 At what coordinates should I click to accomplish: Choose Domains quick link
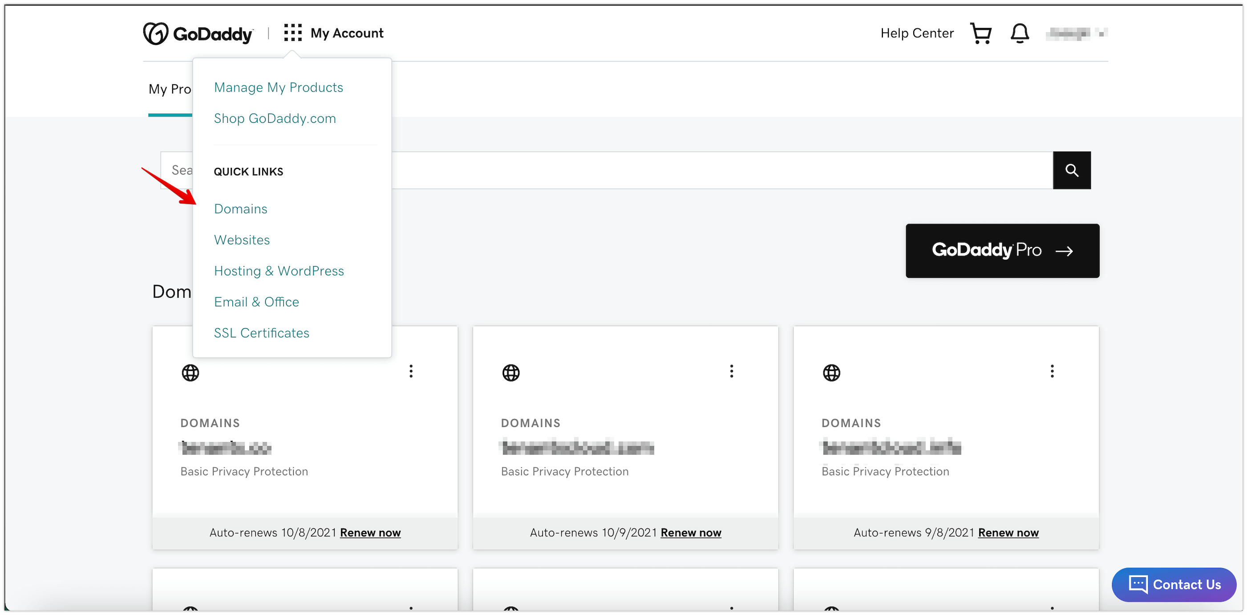point(241,209)
